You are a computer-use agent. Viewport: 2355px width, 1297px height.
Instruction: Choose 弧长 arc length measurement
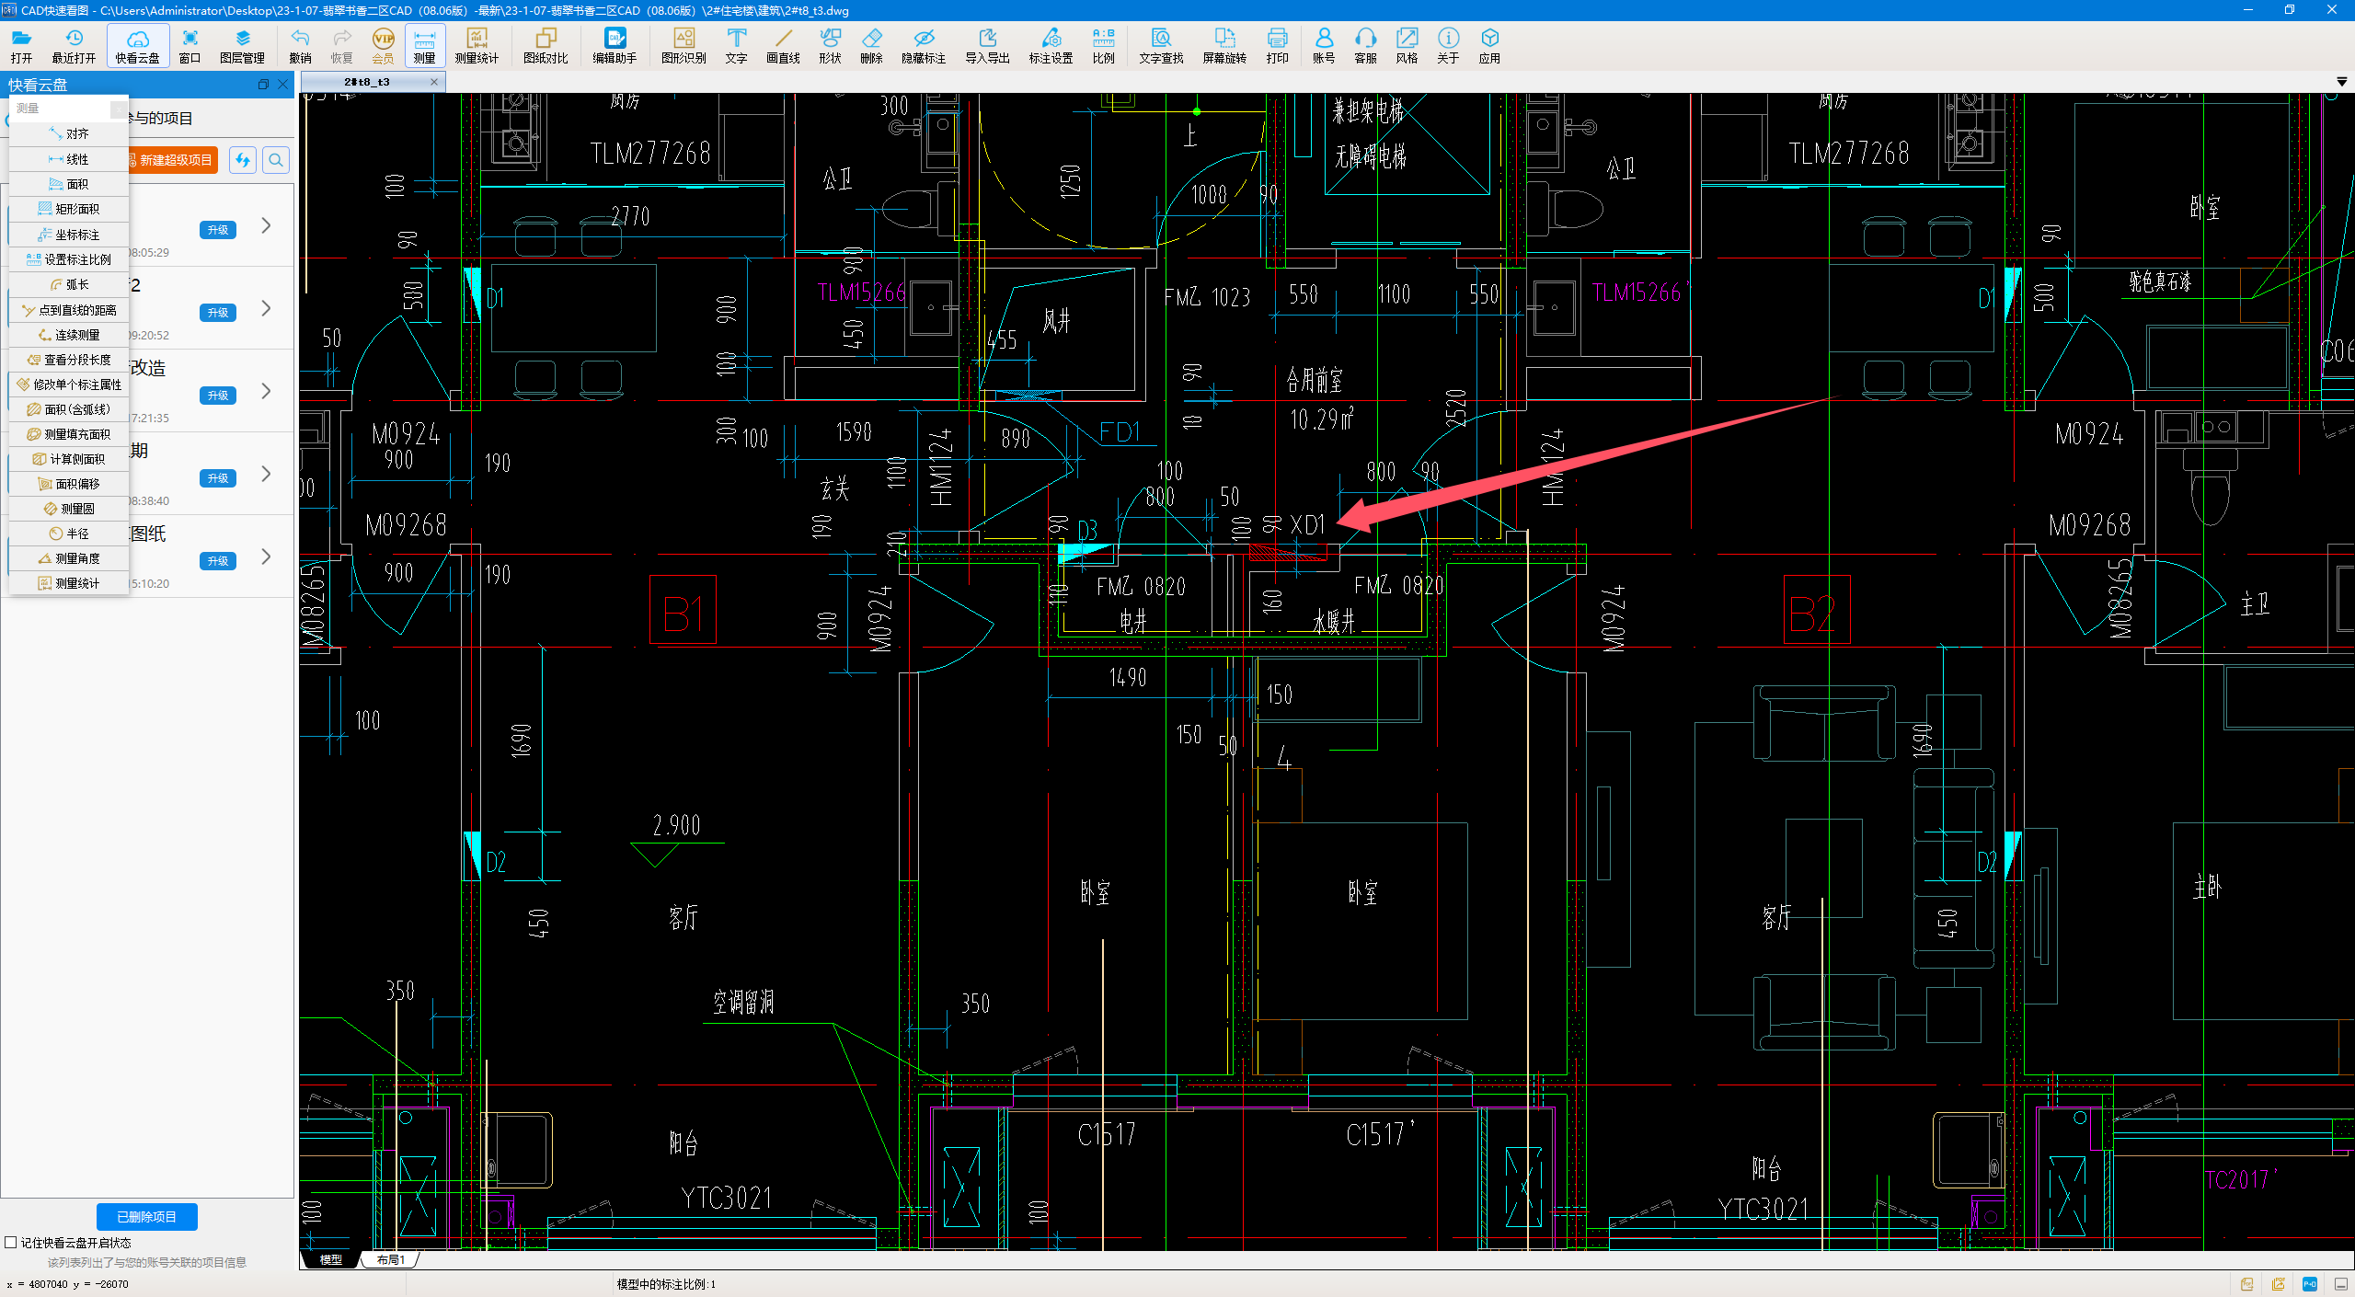pyautogui.click(x=69, y=284)
